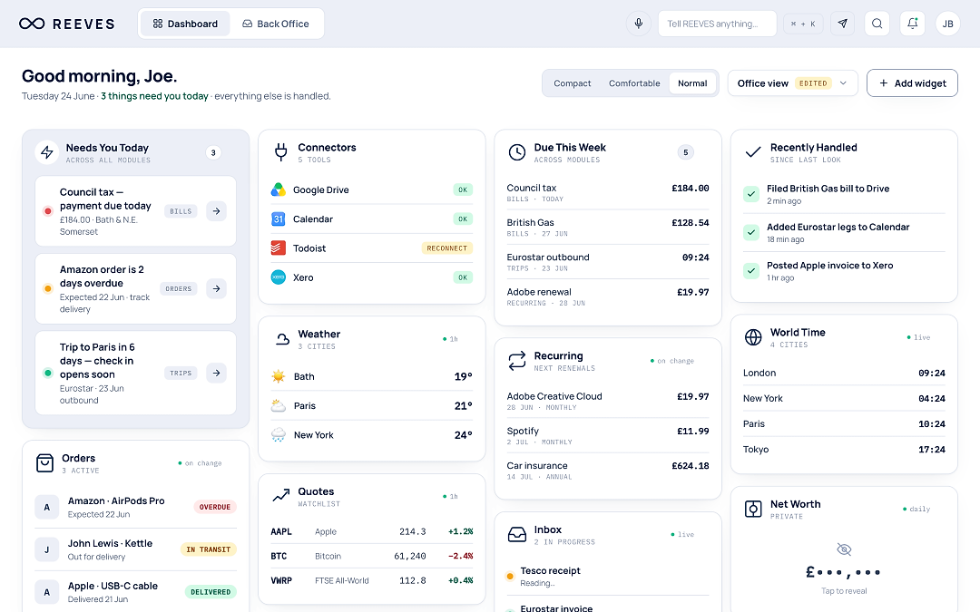The height and width of the screenshot is (612, 980).
Task: Open the JB user avatar menu
Action: [x=947, y=24]
